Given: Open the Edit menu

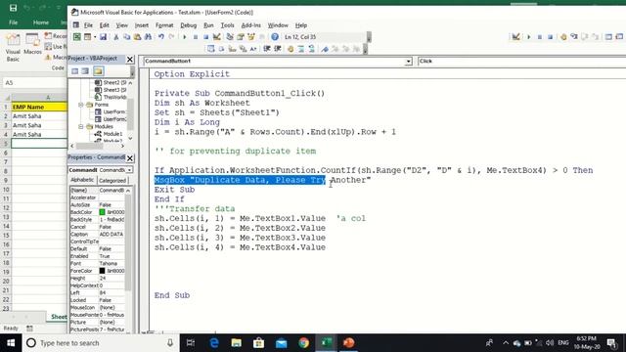Looking at the screenshot, I should click(105, 25).
